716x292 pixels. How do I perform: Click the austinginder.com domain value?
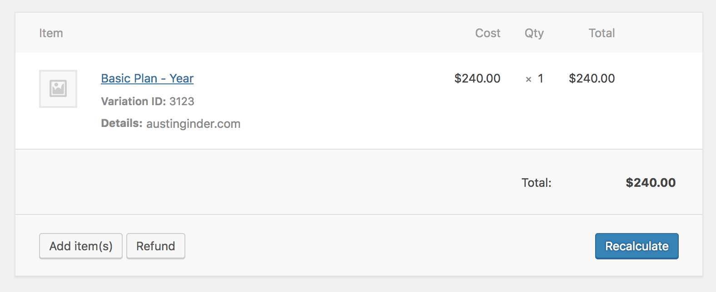click(194, 124)
